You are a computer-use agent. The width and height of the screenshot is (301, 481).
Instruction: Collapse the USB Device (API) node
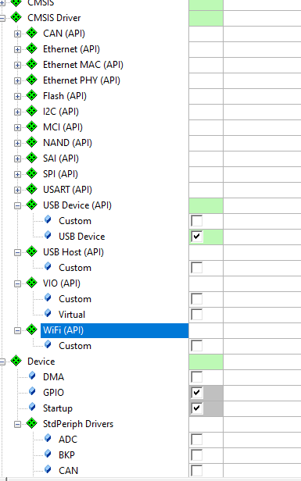coord(17,206)
